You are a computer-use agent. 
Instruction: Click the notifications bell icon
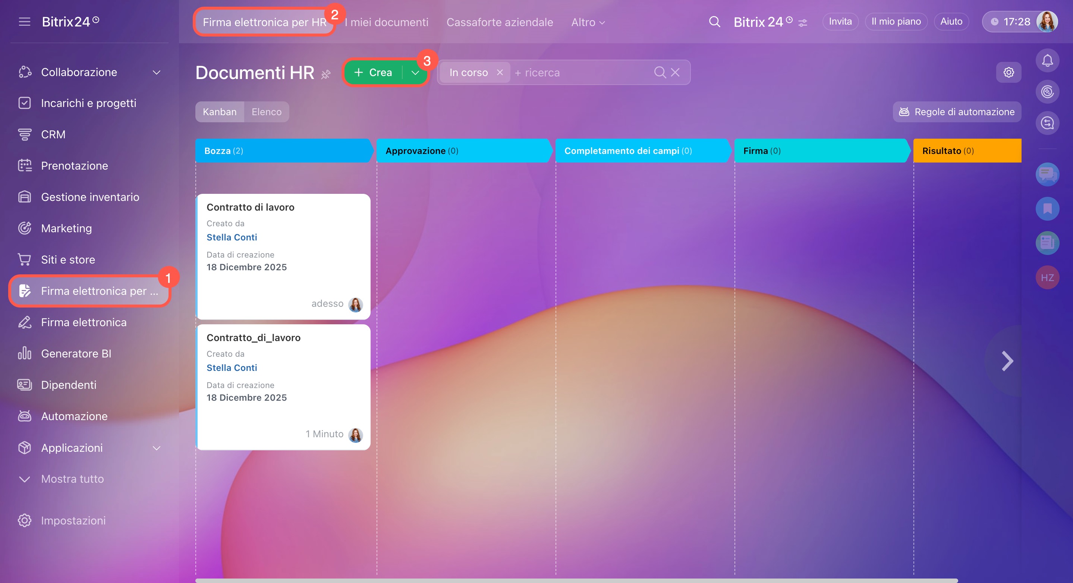[1047, 61]
